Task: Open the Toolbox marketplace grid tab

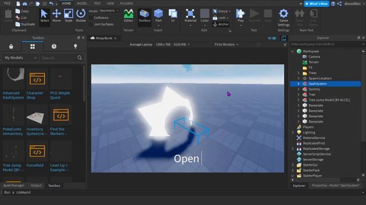Action: click(33, 47)
